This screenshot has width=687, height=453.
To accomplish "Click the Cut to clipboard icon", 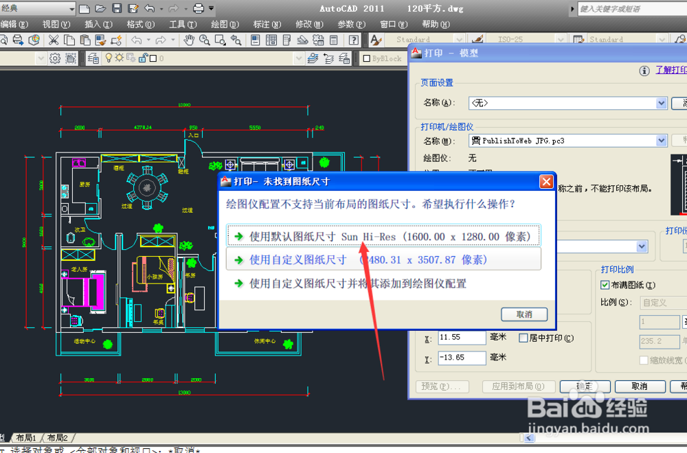I will (x=54, y=39).
